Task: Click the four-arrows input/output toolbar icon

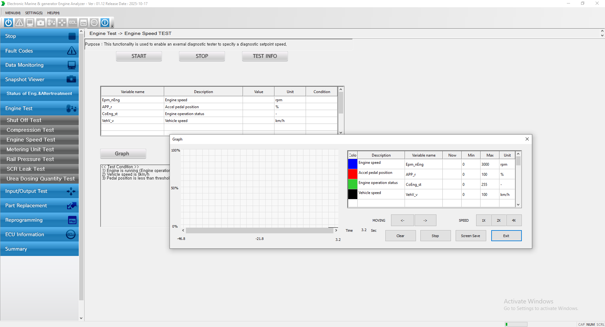Action: (62, 23)
